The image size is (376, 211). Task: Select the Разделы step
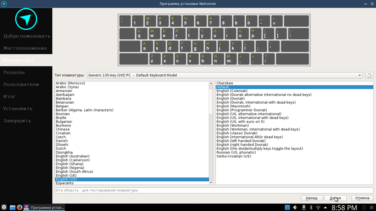(26, 72)
